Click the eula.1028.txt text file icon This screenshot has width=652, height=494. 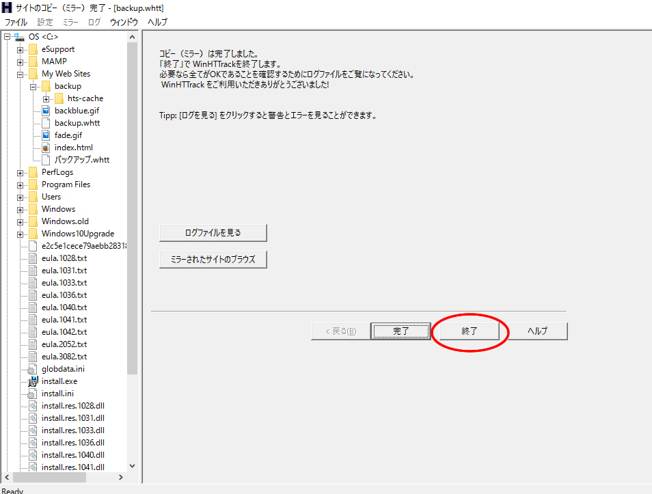point(33,258)
